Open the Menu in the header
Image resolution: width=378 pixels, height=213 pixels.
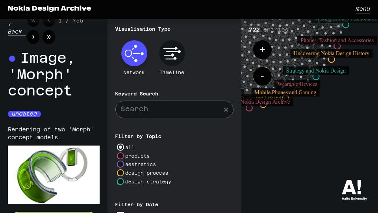coord(363,9)
